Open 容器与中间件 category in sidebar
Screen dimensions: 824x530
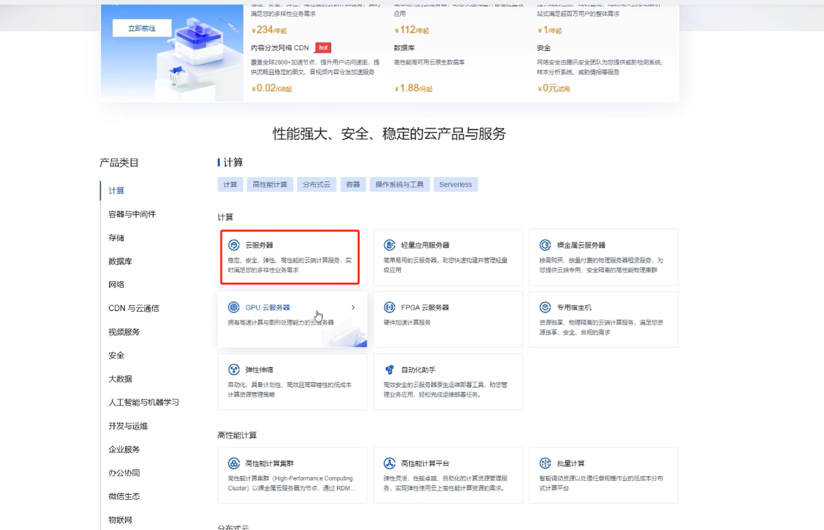coord(132,214)
